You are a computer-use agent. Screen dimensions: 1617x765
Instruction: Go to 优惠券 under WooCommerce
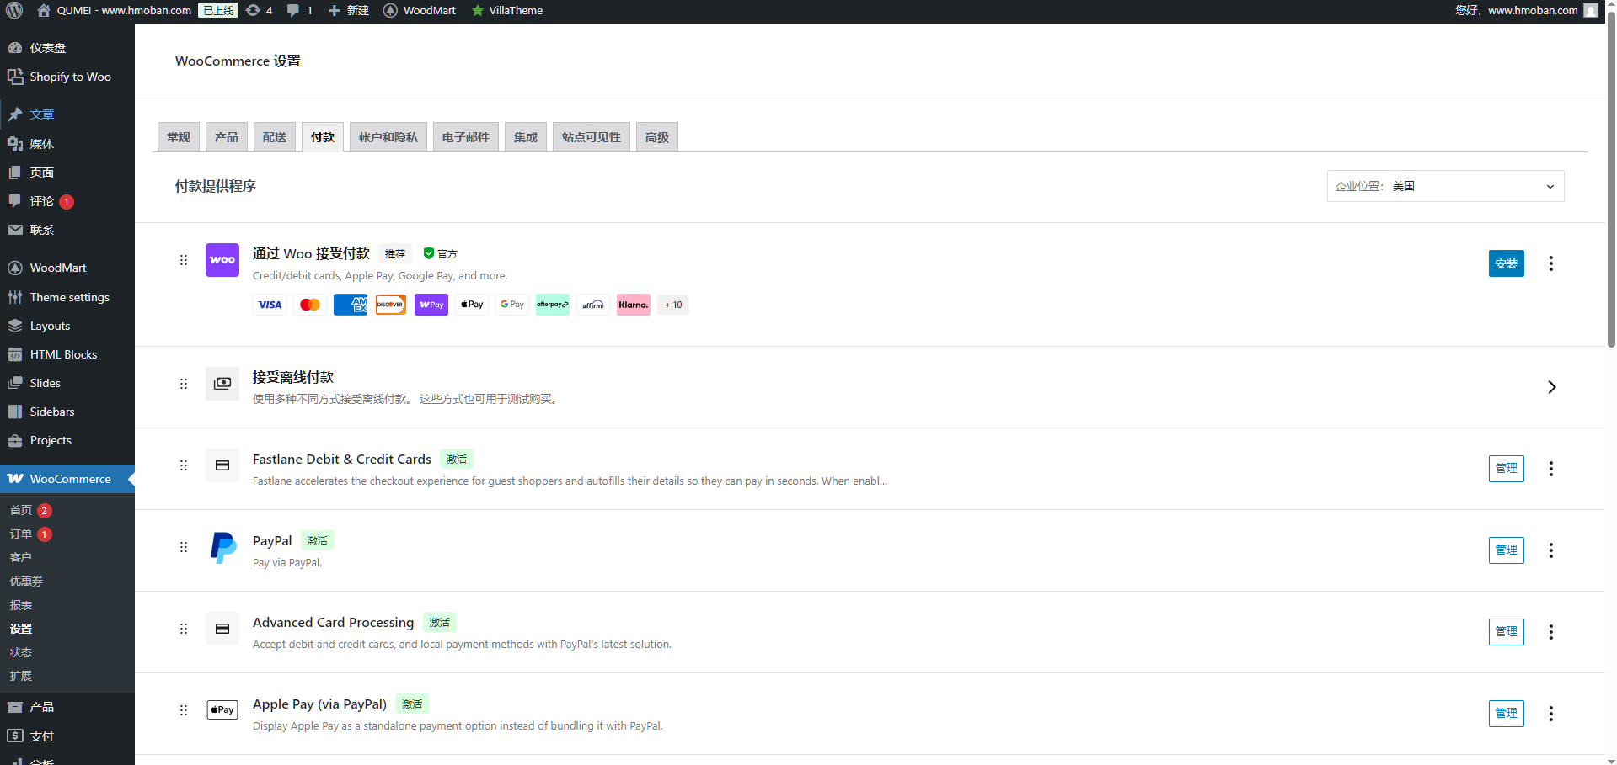click(26, 582)
